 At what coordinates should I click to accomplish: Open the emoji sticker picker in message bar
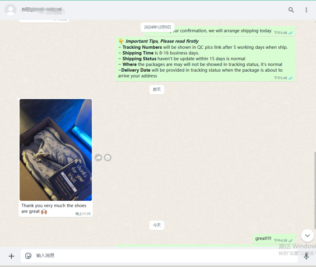pyautogui.click(x=28, y=256)
